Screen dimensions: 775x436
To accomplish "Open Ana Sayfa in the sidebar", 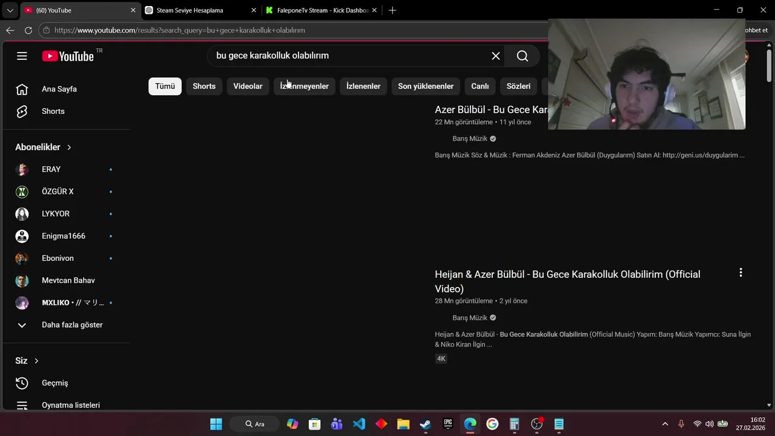I will [67, 89].
